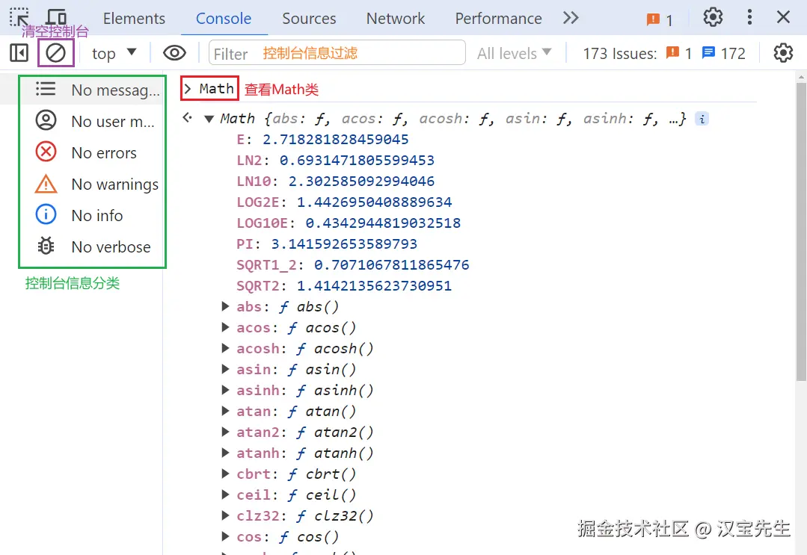Viewport: 807px width, 555px height.
Task: Expand the acos function entry
Action: [225, 327]
